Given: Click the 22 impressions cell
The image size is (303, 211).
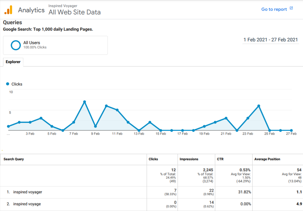Looking at the screenshot, I should coord(211,190).
